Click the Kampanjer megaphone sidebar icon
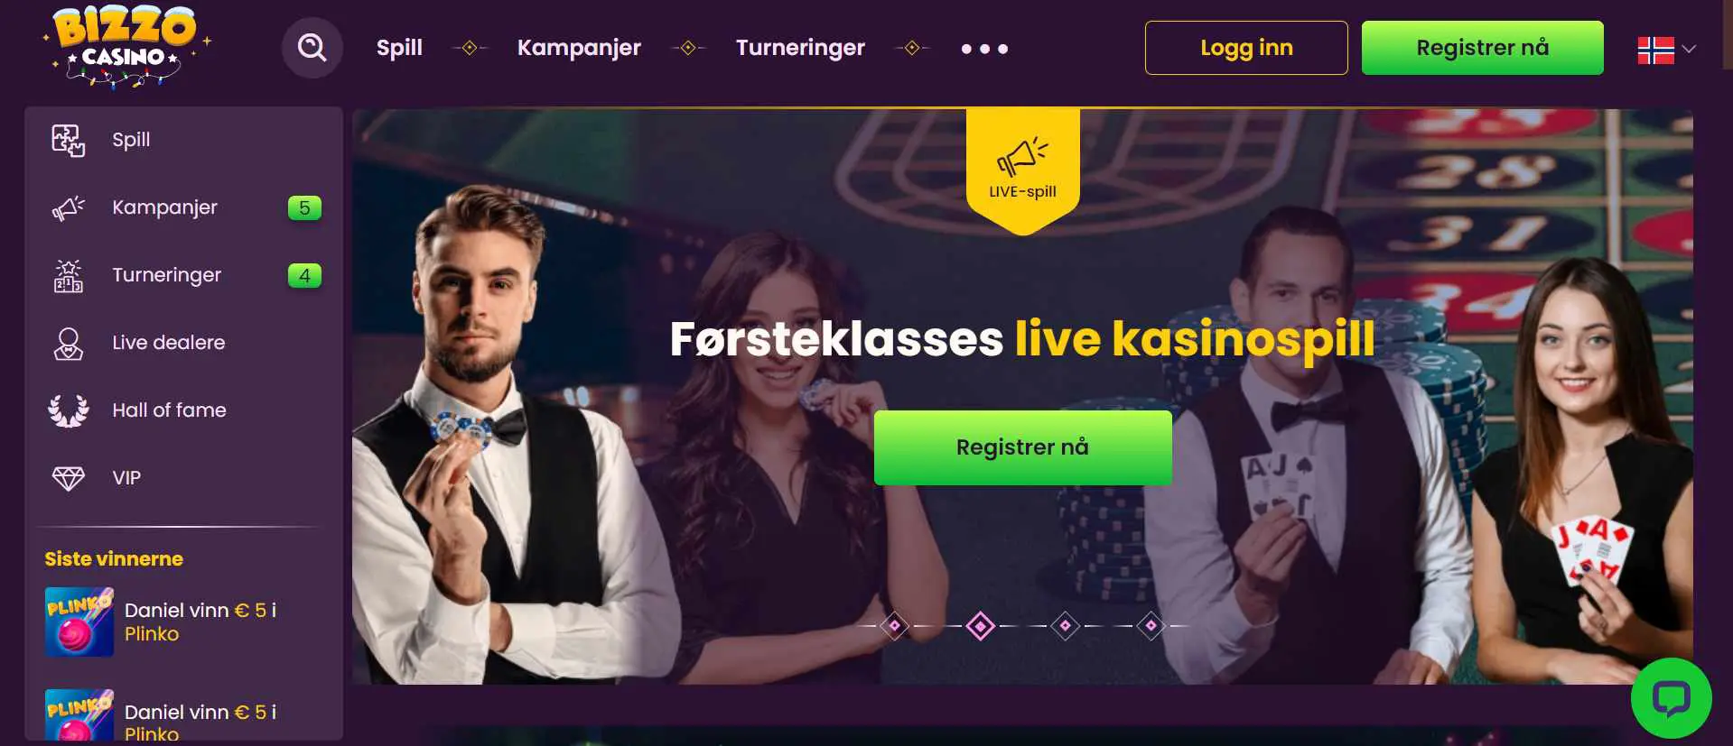 69,207
